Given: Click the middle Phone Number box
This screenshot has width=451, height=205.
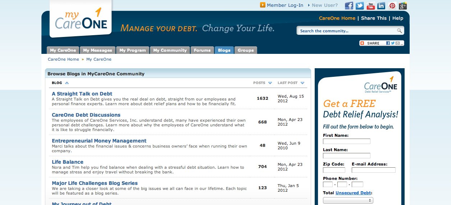Looking at the screenshot, I should pyautogui.click(x=342, y=185).
